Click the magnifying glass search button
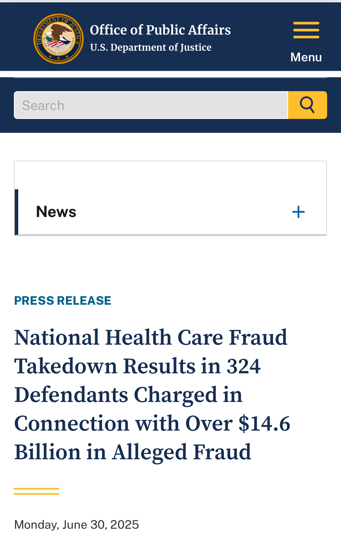 [307, 105]
